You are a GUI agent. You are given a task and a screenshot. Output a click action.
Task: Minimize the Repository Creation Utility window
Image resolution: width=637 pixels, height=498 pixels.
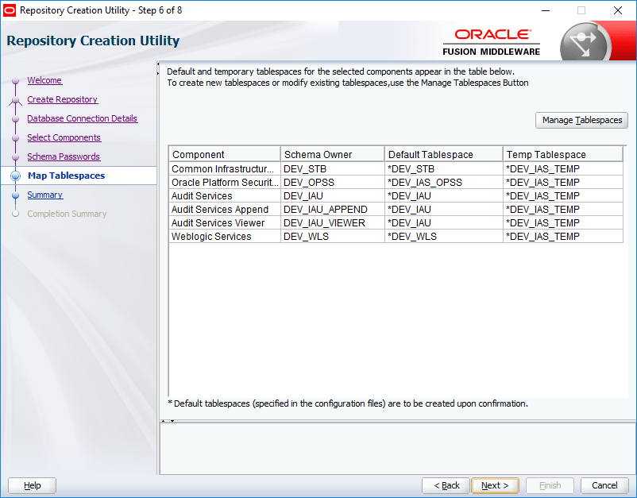(545, 10)
